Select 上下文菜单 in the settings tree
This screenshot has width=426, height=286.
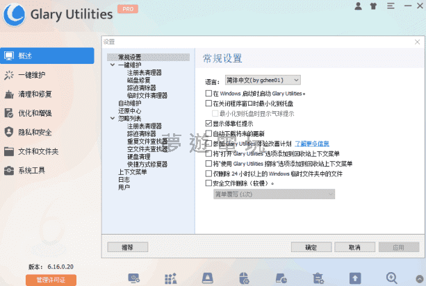tap(132, 171)
